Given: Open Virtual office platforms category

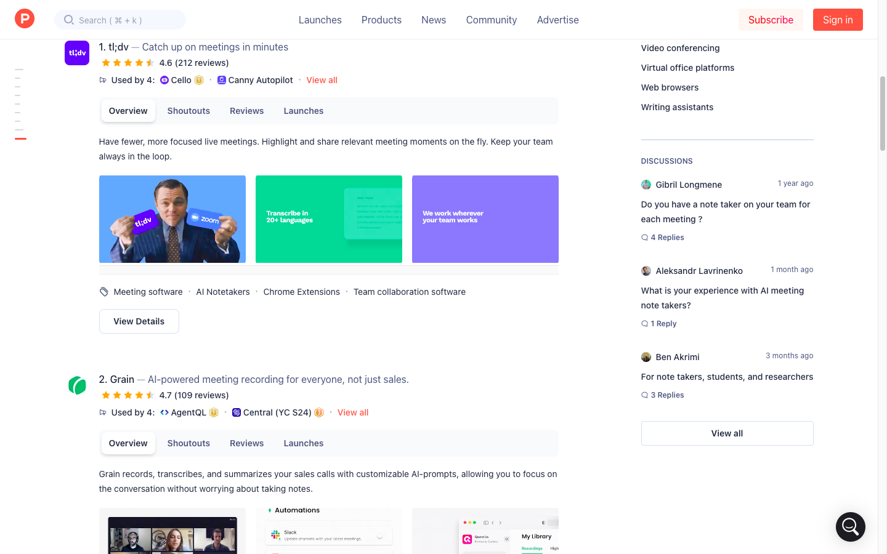Looking at the screenshot, I should point(687,68).
